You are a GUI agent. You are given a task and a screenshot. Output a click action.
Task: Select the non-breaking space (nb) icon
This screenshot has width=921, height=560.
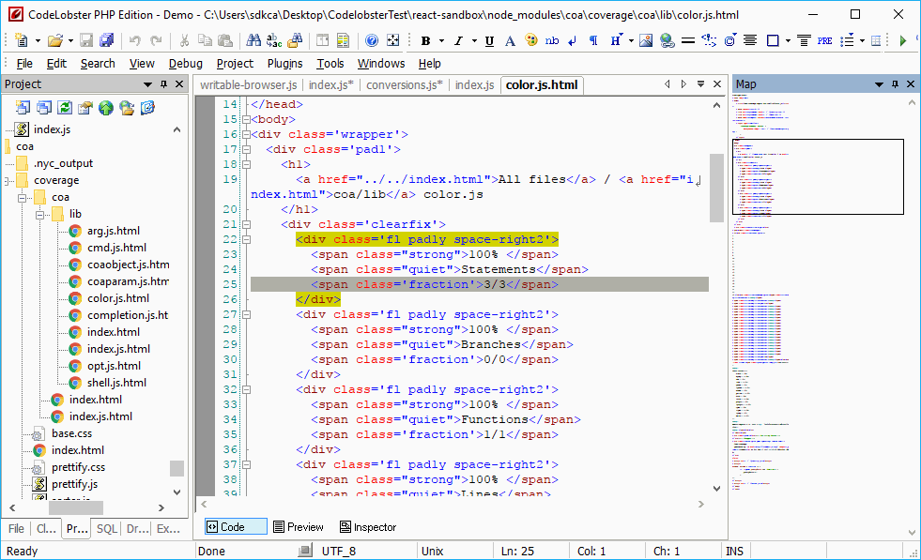click(553, 39)
